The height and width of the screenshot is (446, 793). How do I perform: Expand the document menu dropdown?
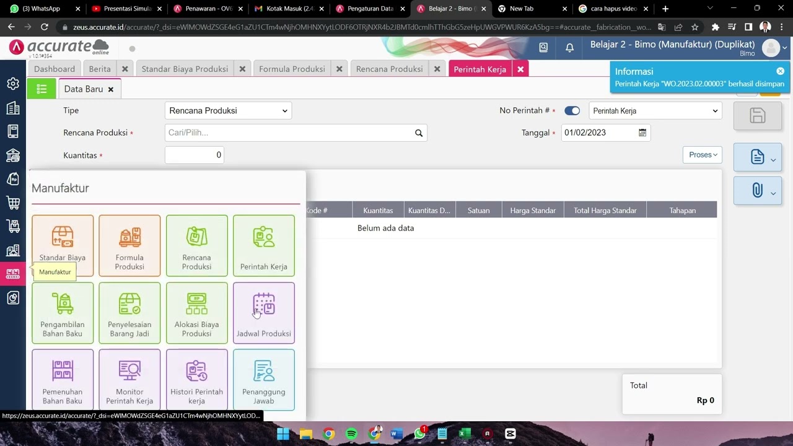point(757,157)
